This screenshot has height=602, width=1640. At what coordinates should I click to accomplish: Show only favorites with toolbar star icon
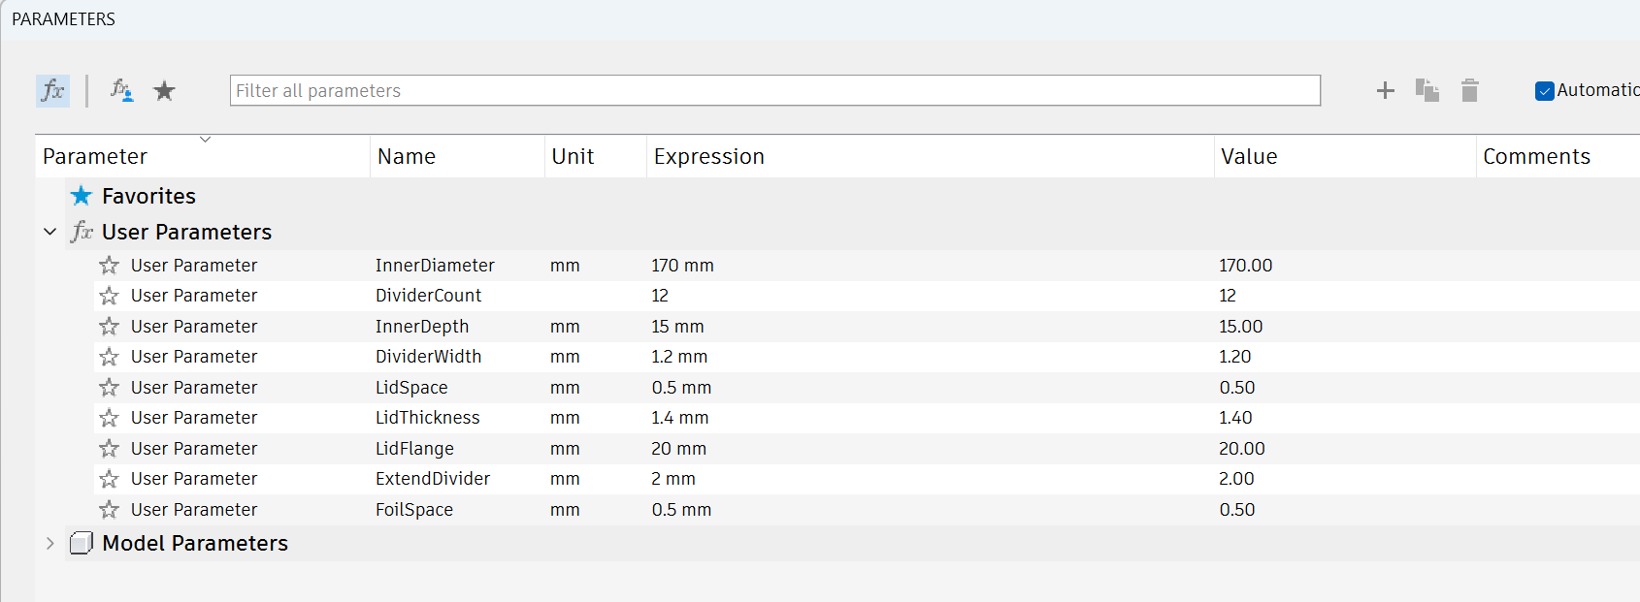tap(165, 91)
